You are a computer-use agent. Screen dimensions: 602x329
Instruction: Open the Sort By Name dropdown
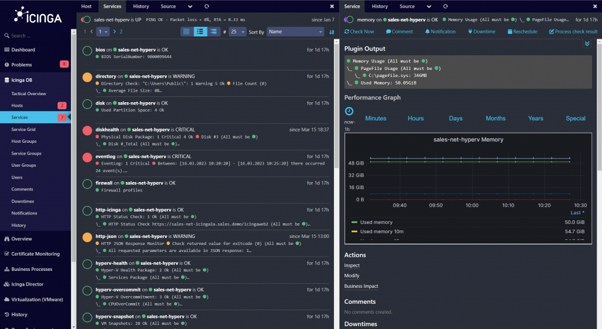tap(296, 32)
